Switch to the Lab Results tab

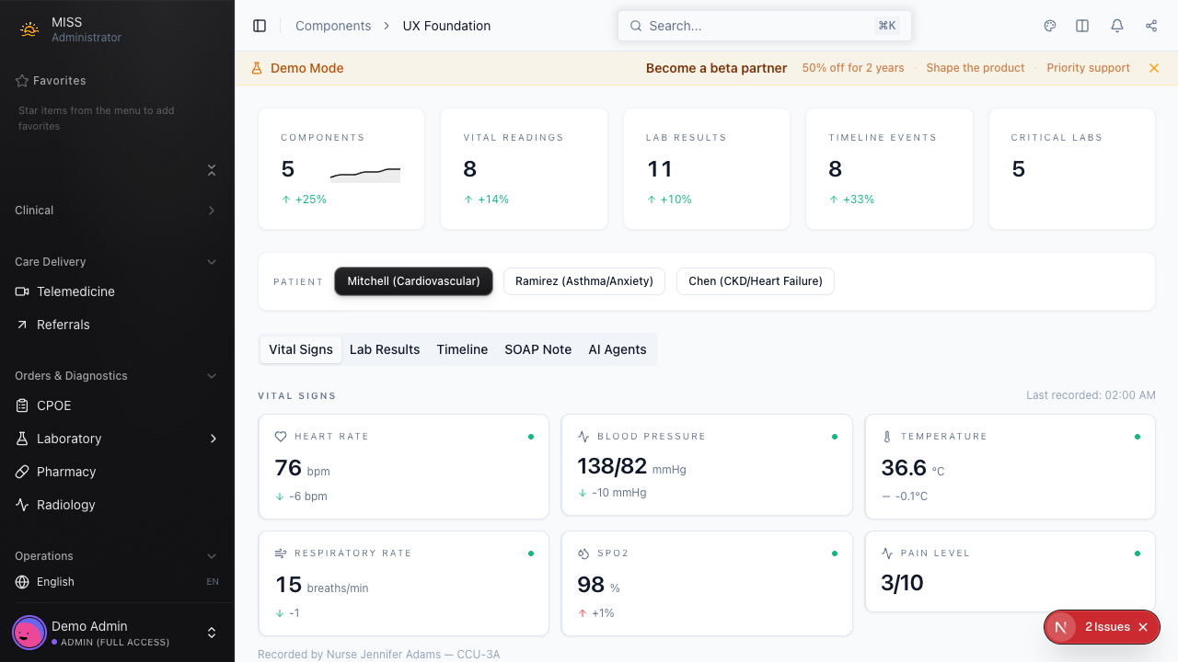point(385,349)
